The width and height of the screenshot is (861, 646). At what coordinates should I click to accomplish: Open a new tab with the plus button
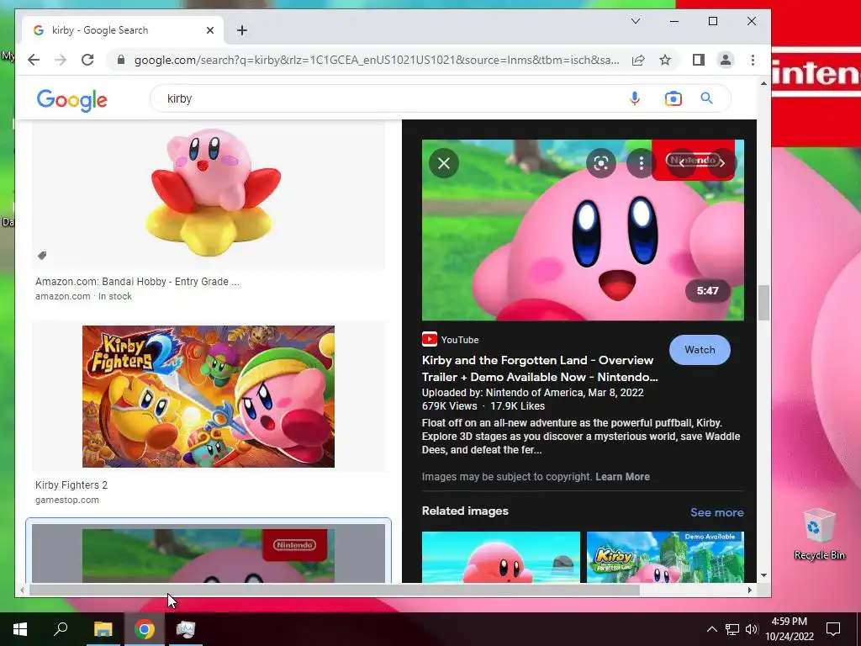click(242, 30)
